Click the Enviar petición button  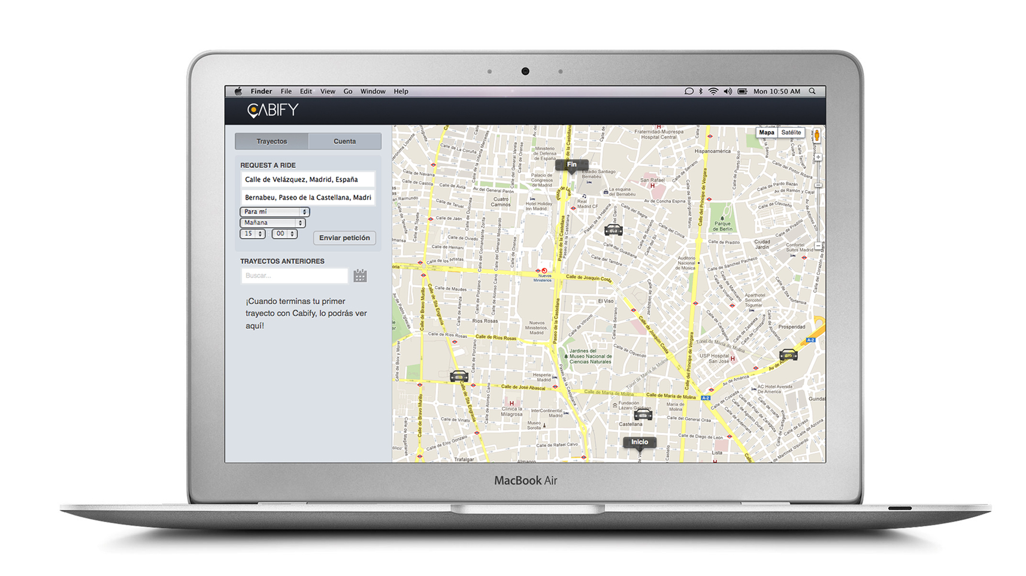pos(344,238)
